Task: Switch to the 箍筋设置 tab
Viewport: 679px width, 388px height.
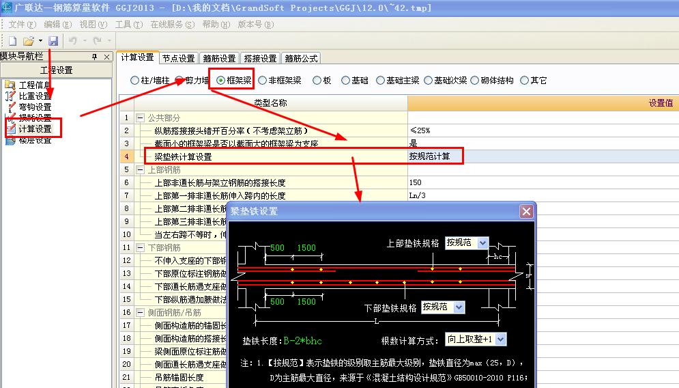Action: 219,58
